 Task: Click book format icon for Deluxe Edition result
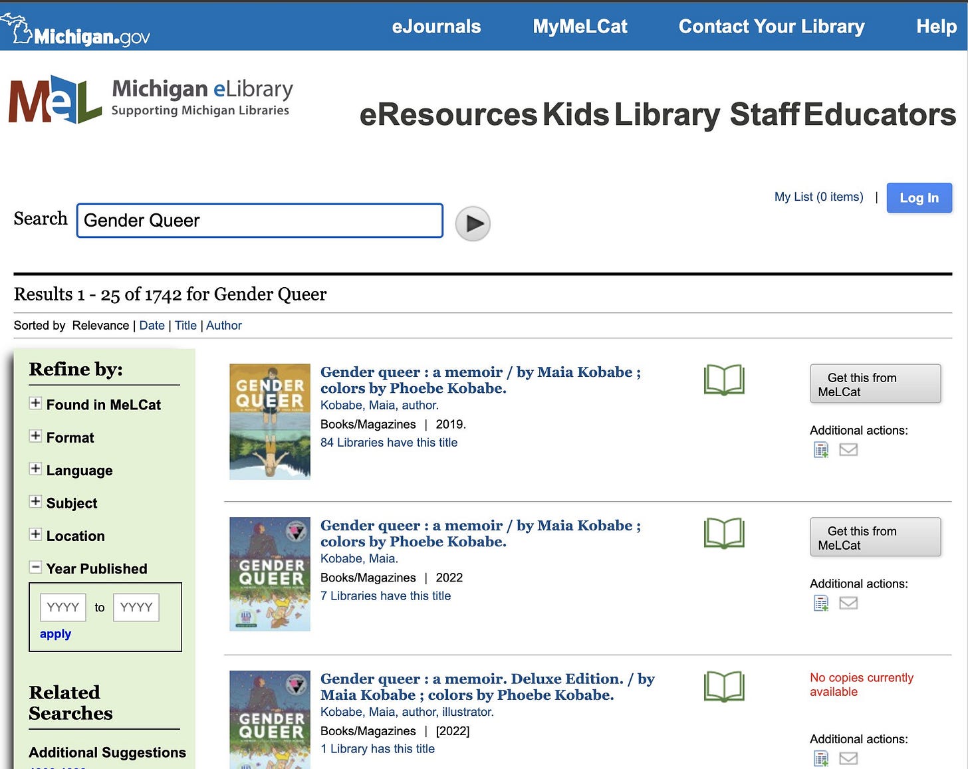pyautogui.click(x=724, y=687)
